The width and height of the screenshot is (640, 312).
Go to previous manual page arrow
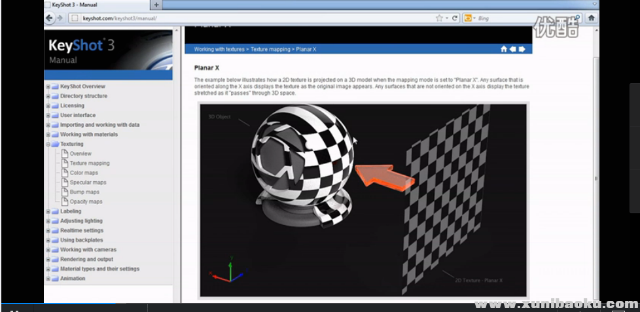pos(513,49)
